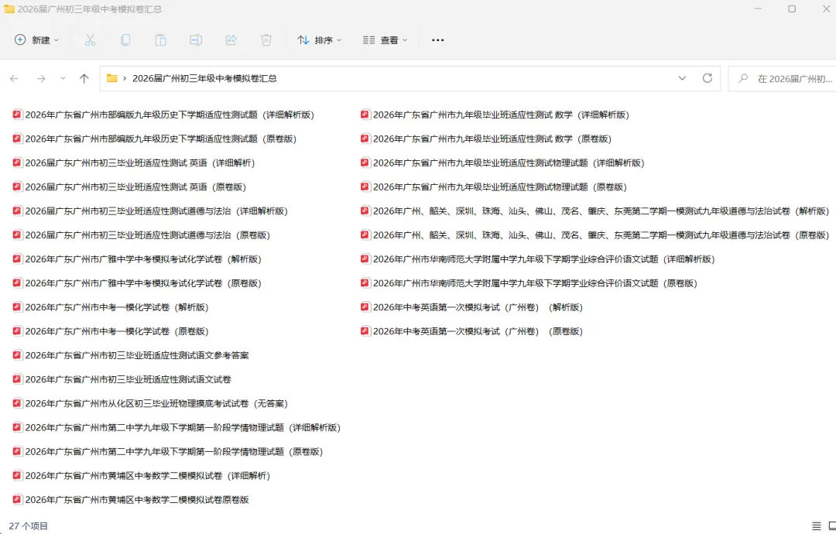Image resolution: width=836 pixels, height=534 pixels.
Task: Click 2026届广州初三年级中考模拟卷汇总 breadcrumb
Action: (204, 78)
